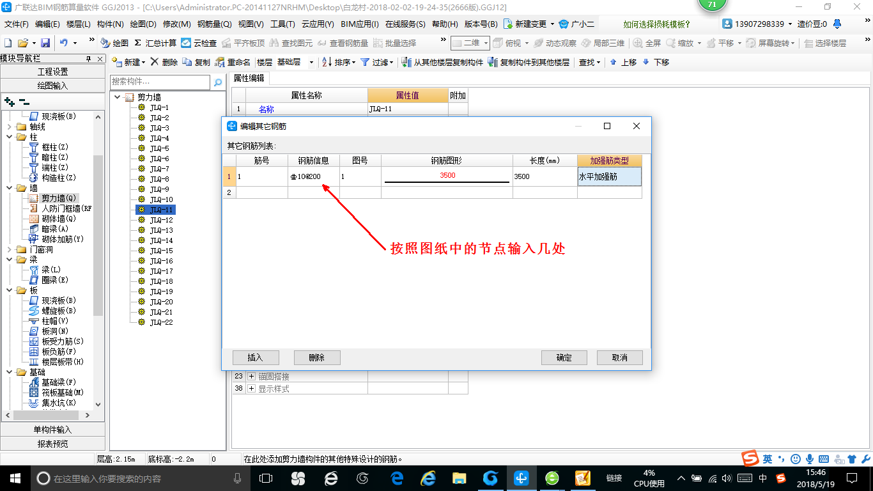This screenshot has width=873, height=491.
Task: Cancel with the 取消 button
Action: [619, 357]
